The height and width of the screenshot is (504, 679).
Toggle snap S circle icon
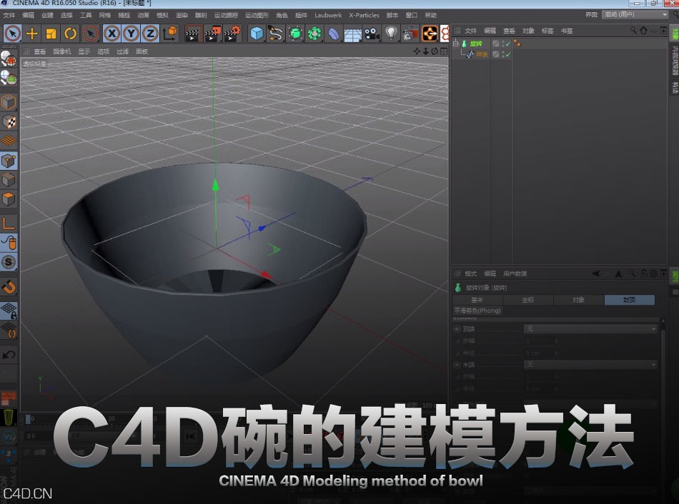click(9, 262)
